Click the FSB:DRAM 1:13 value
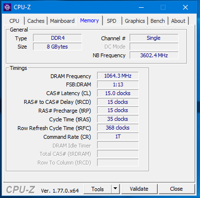The height and width of the screenshot is (198, 200). (x=118, y=84)
